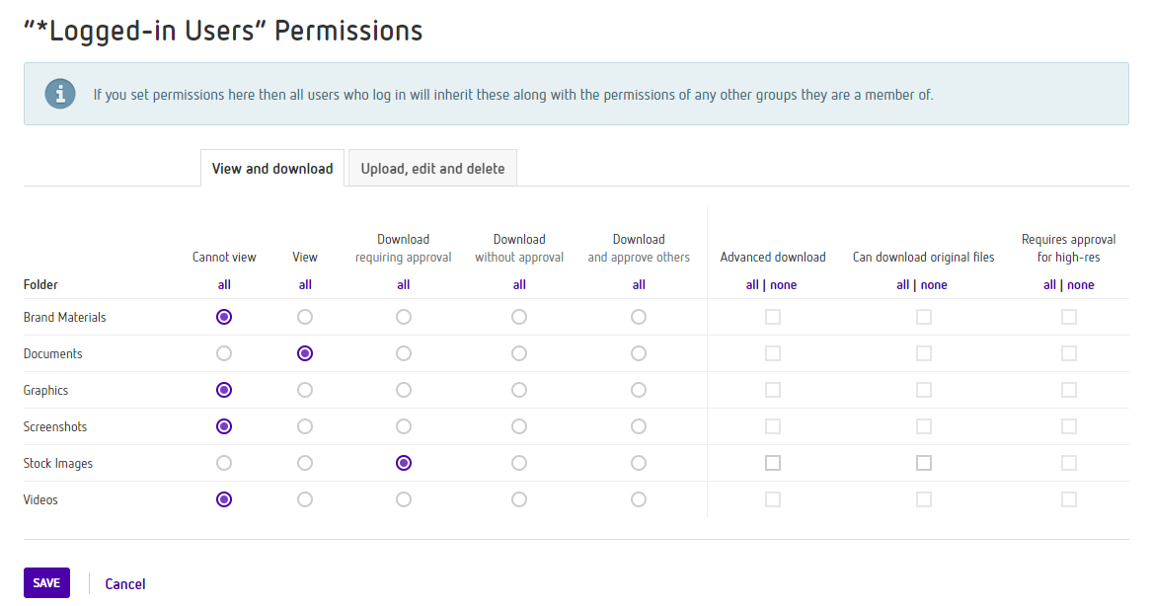The height and width of the screenshot is (606, 1151).
Task: Tick Can download original files for Videos
Action: (x=923, y=499)
